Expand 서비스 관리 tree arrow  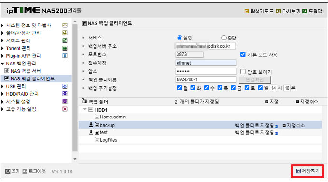[x=2, y=40]
